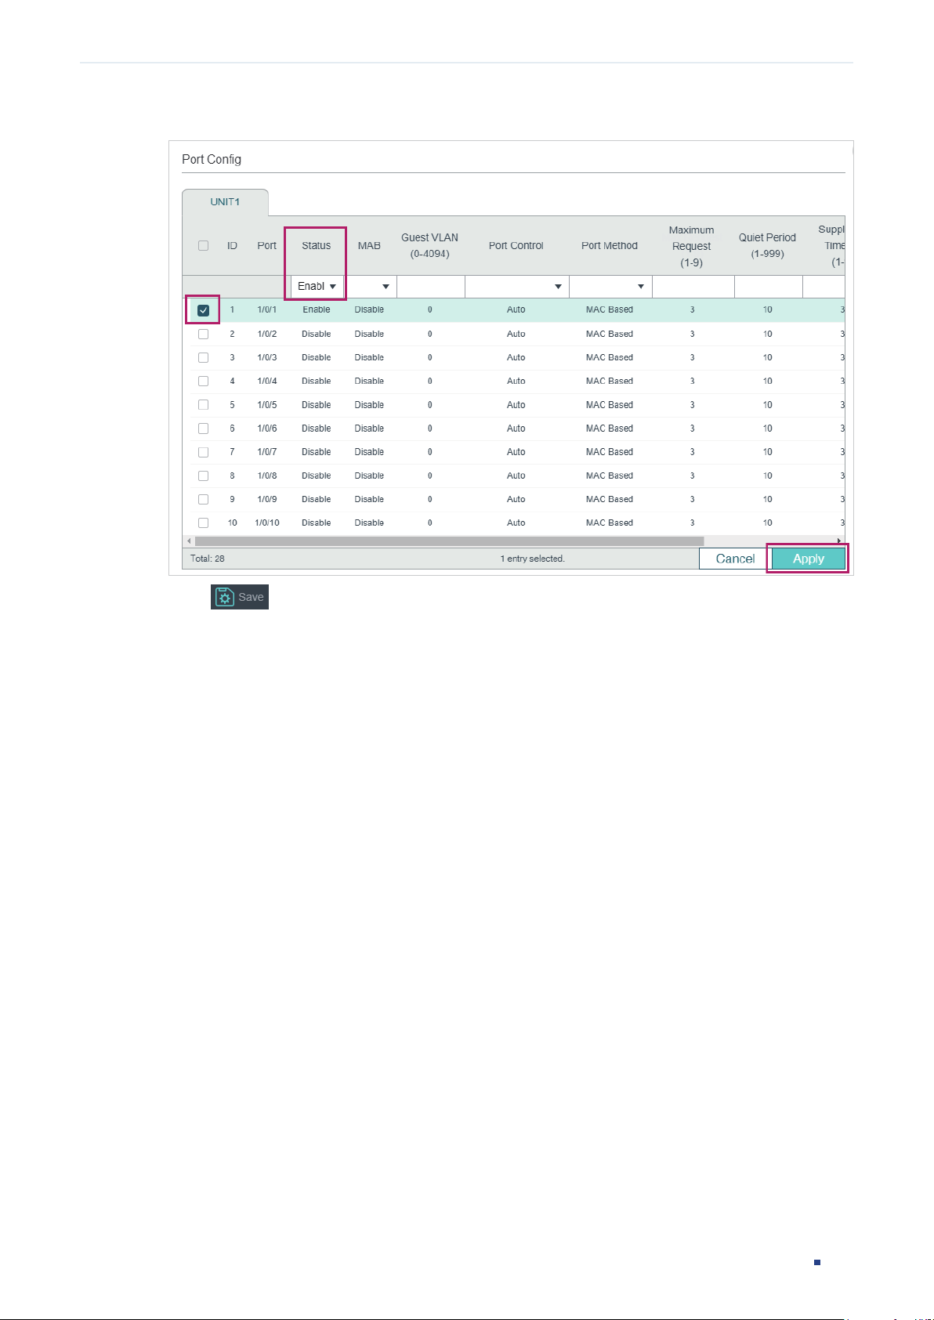Open the Status dropdown showing Enabl

(x=317, y=287)
